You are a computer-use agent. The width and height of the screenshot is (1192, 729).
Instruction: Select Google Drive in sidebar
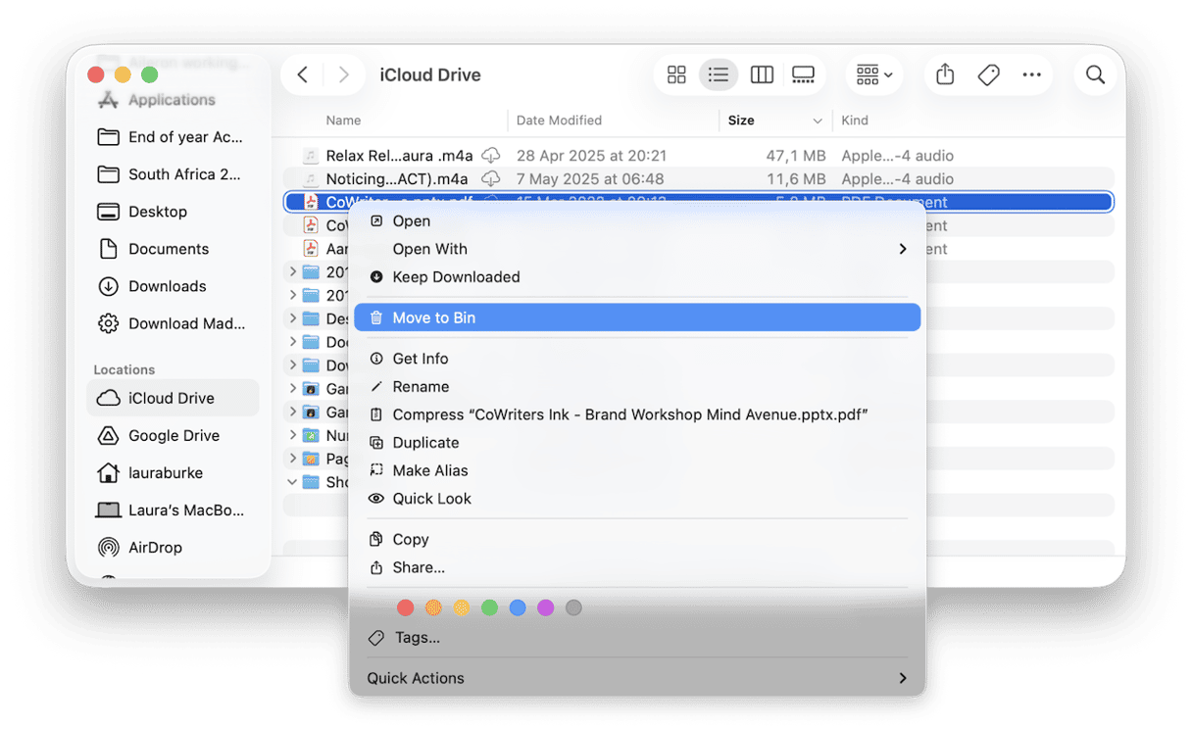pyautogui.click(x=174, y=435)
